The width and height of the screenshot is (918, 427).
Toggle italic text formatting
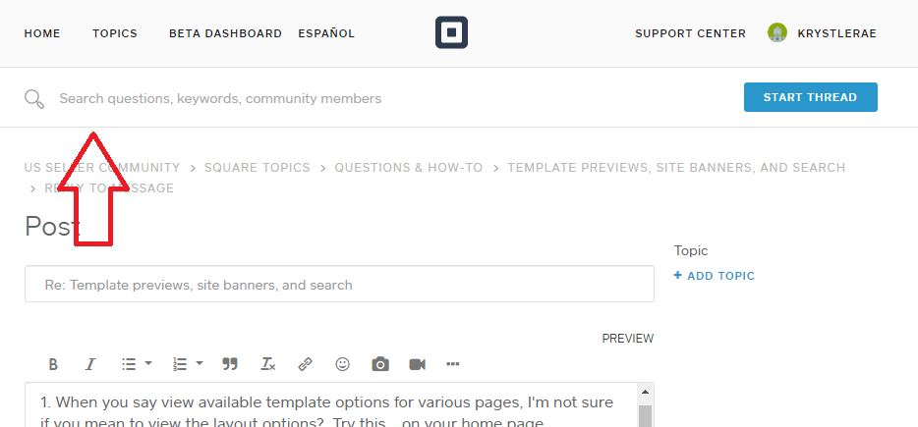tap(90, 364)
